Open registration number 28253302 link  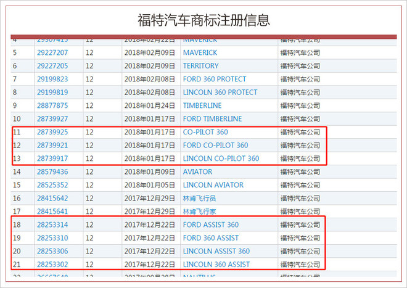[x=52, y=265]
